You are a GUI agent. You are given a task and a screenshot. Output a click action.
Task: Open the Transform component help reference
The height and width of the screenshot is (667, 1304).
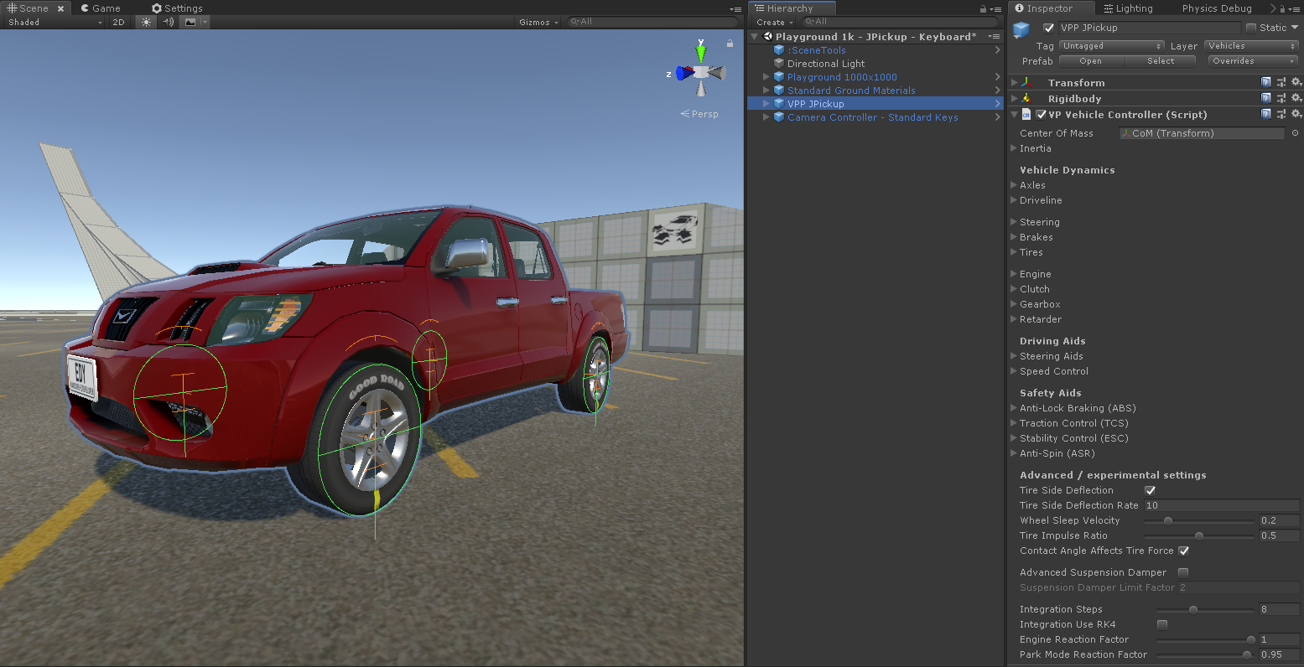1266,82
